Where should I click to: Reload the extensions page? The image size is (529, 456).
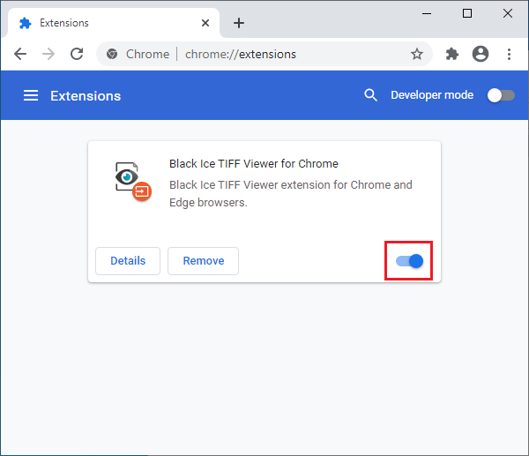77,54
